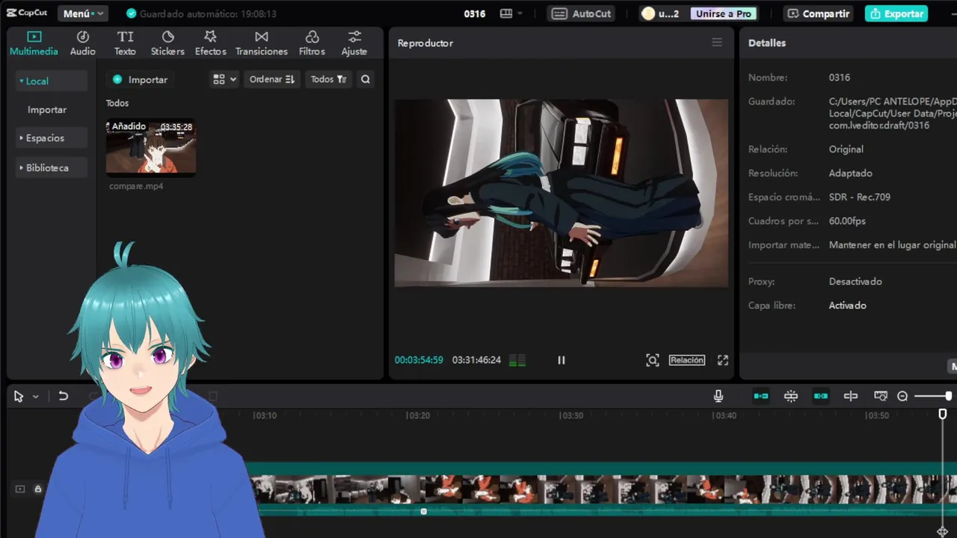Click the video preview canvas
This screenshot has height=538, width=957.
pyautogui.click(x=561, y=193)
